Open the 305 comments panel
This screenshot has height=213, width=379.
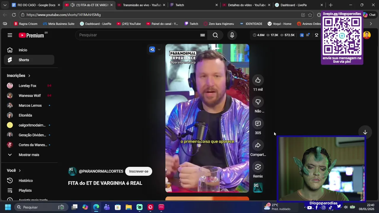[258, 123]
